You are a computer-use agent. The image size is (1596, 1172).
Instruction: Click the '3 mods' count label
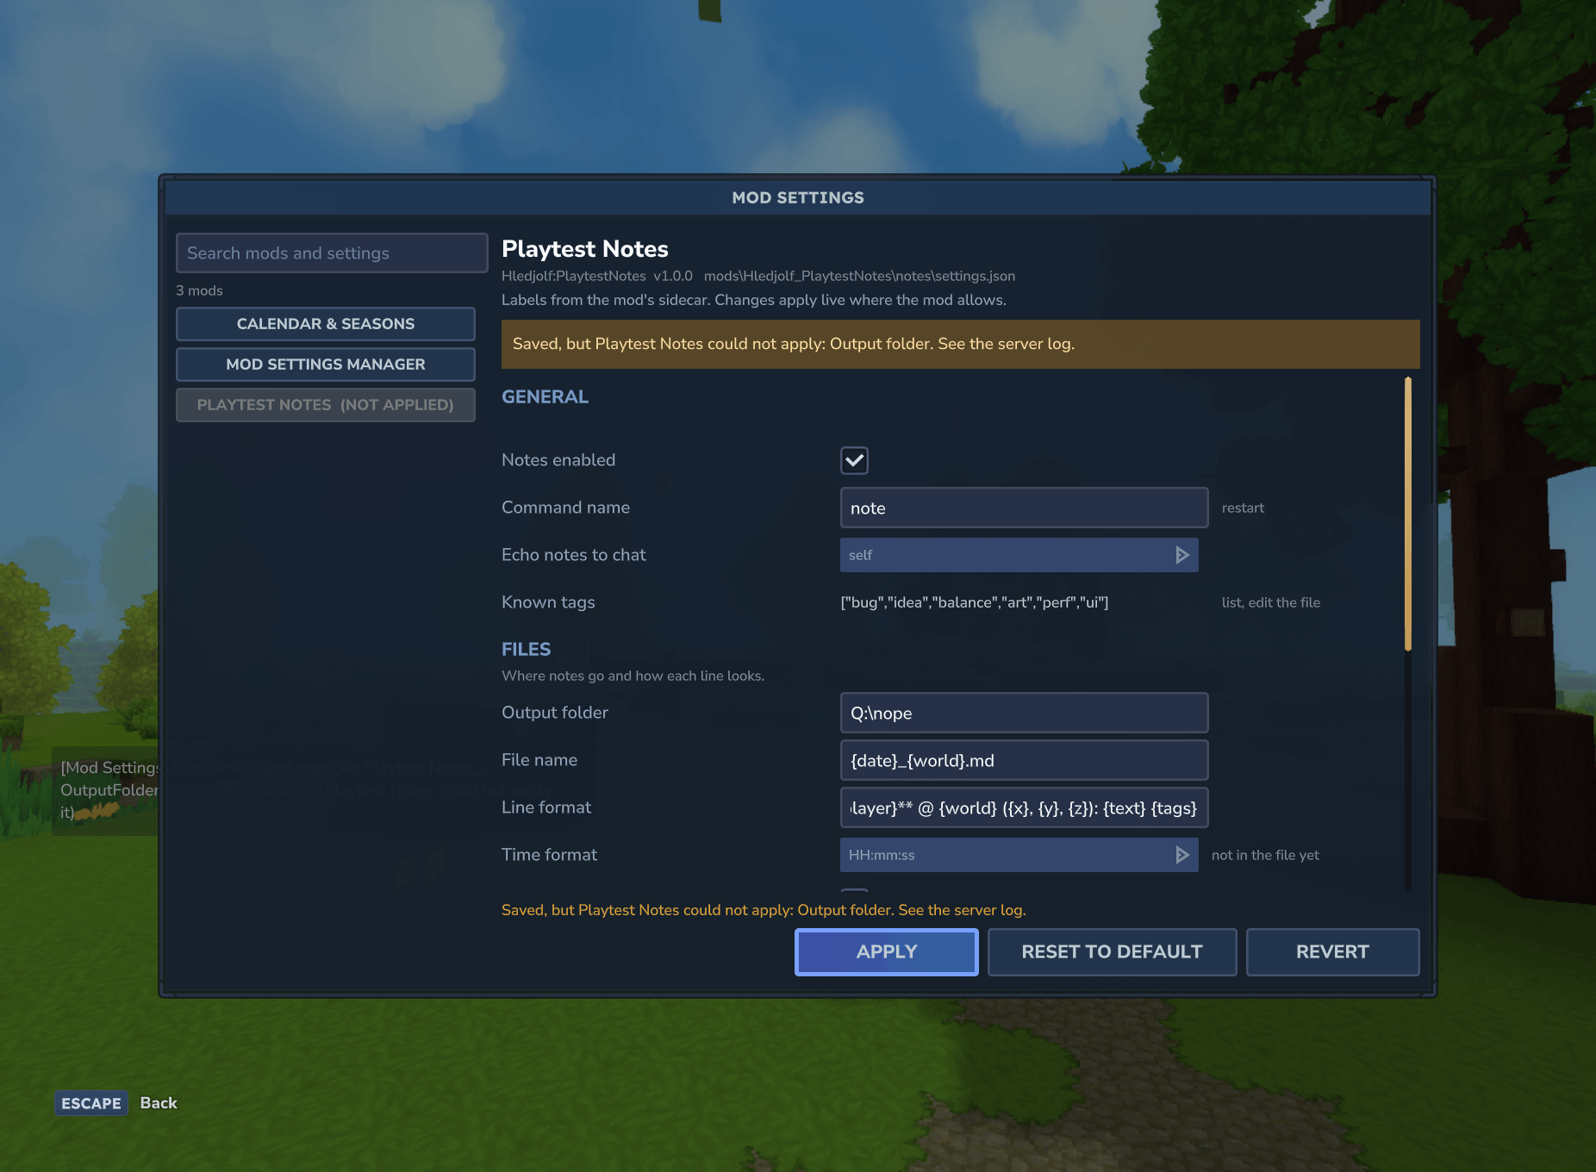tap(199, 291)
